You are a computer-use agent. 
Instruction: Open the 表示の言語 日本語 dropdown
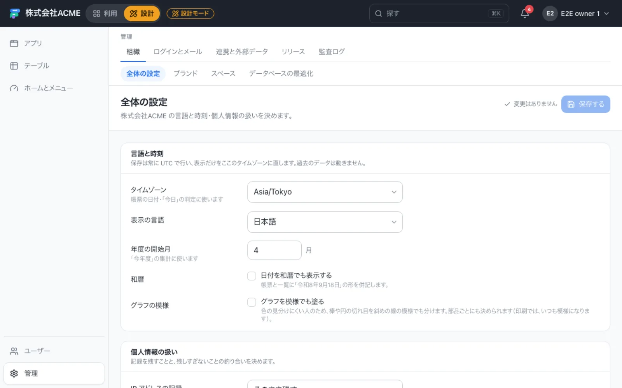[325, 222]
